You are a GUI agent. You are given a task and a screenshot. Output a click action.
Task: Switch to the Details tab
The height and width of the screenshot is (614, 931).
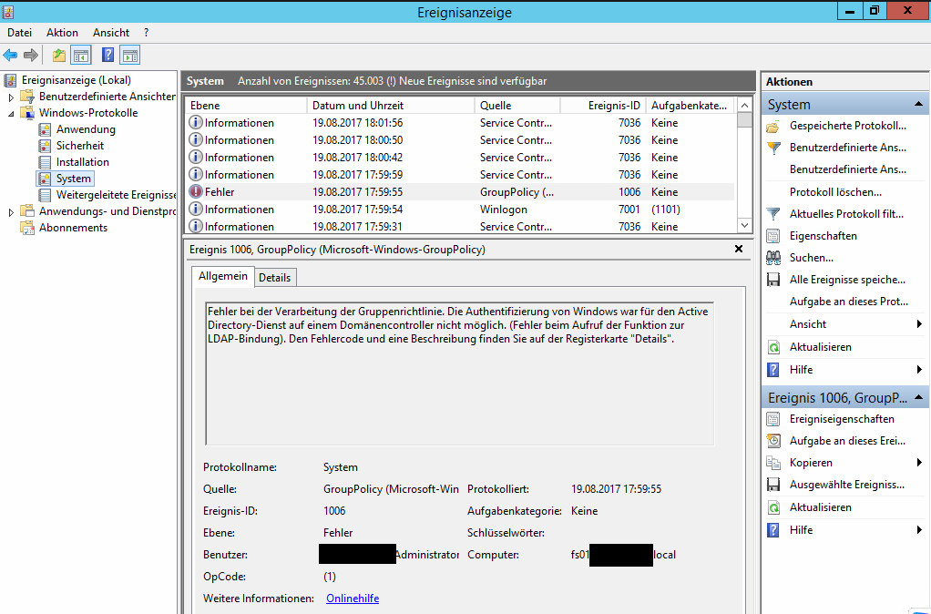click(x=275, y=278)
